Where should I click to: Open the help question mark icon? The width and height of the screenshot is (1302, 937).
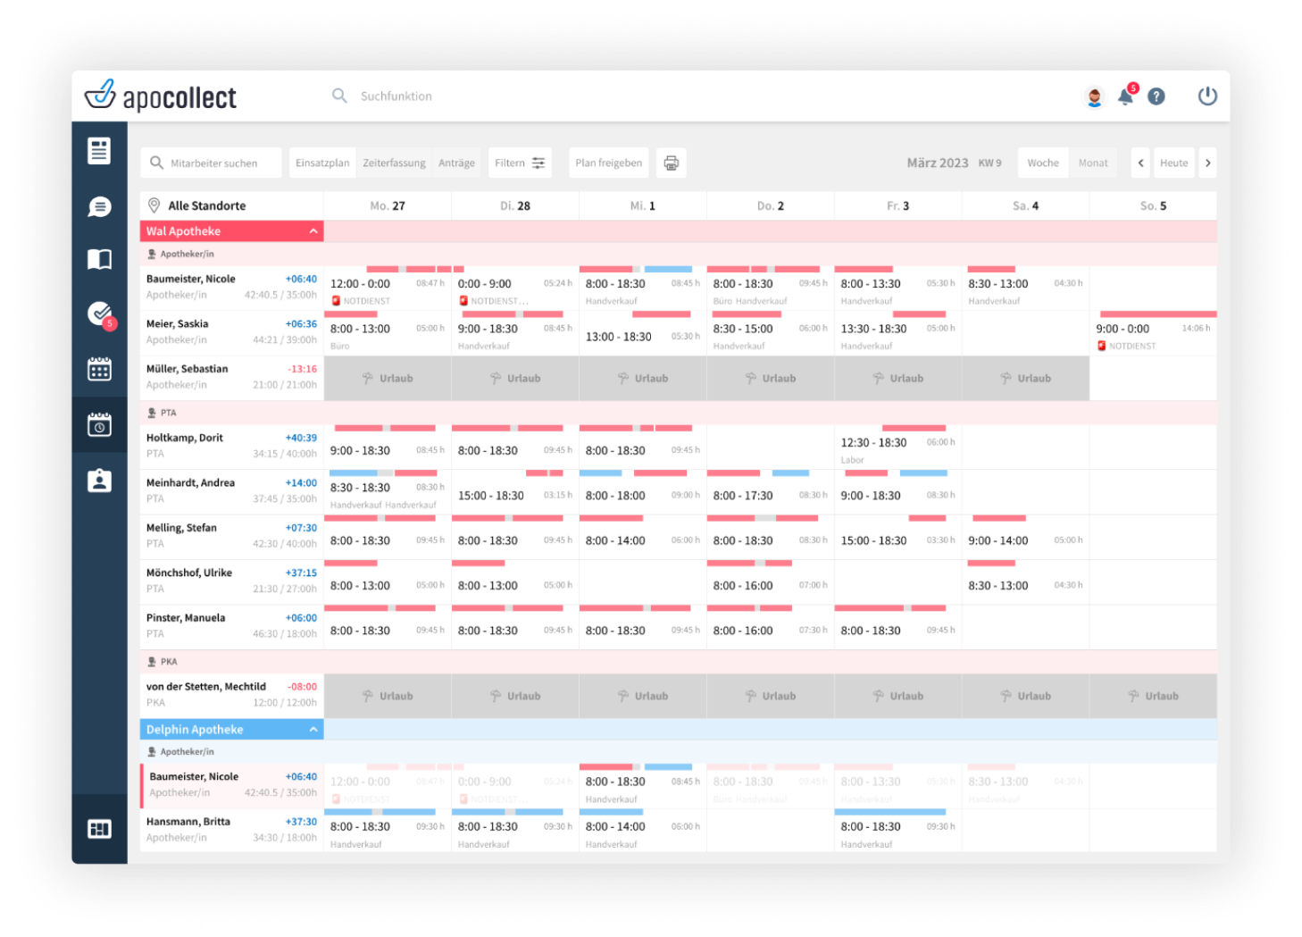coord(1156,96)
